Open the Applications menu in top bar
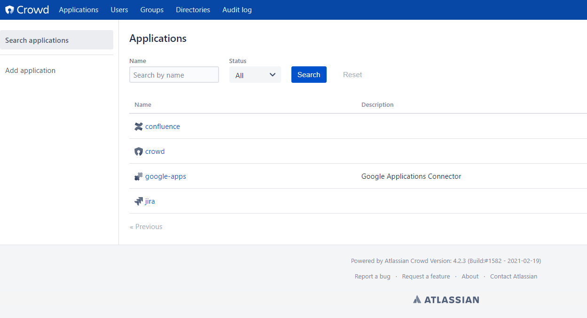587x318 pixels. click(x=78, y=10)
